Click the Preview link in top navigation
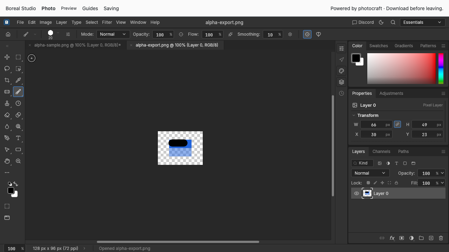The height and width of the screenshot is (252, 449). click(x=69, y=8)
